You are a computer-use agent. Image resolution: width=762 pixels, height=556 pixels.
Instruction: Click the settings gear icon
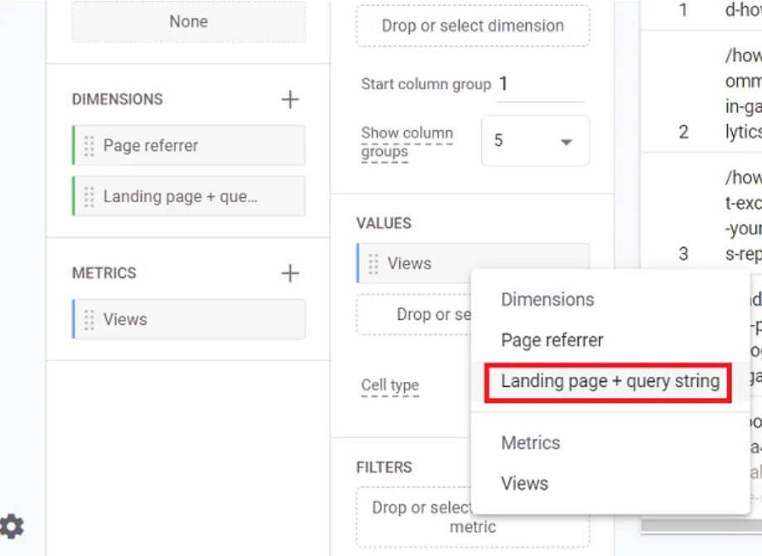pyautogui.click(x=12, y=526)
